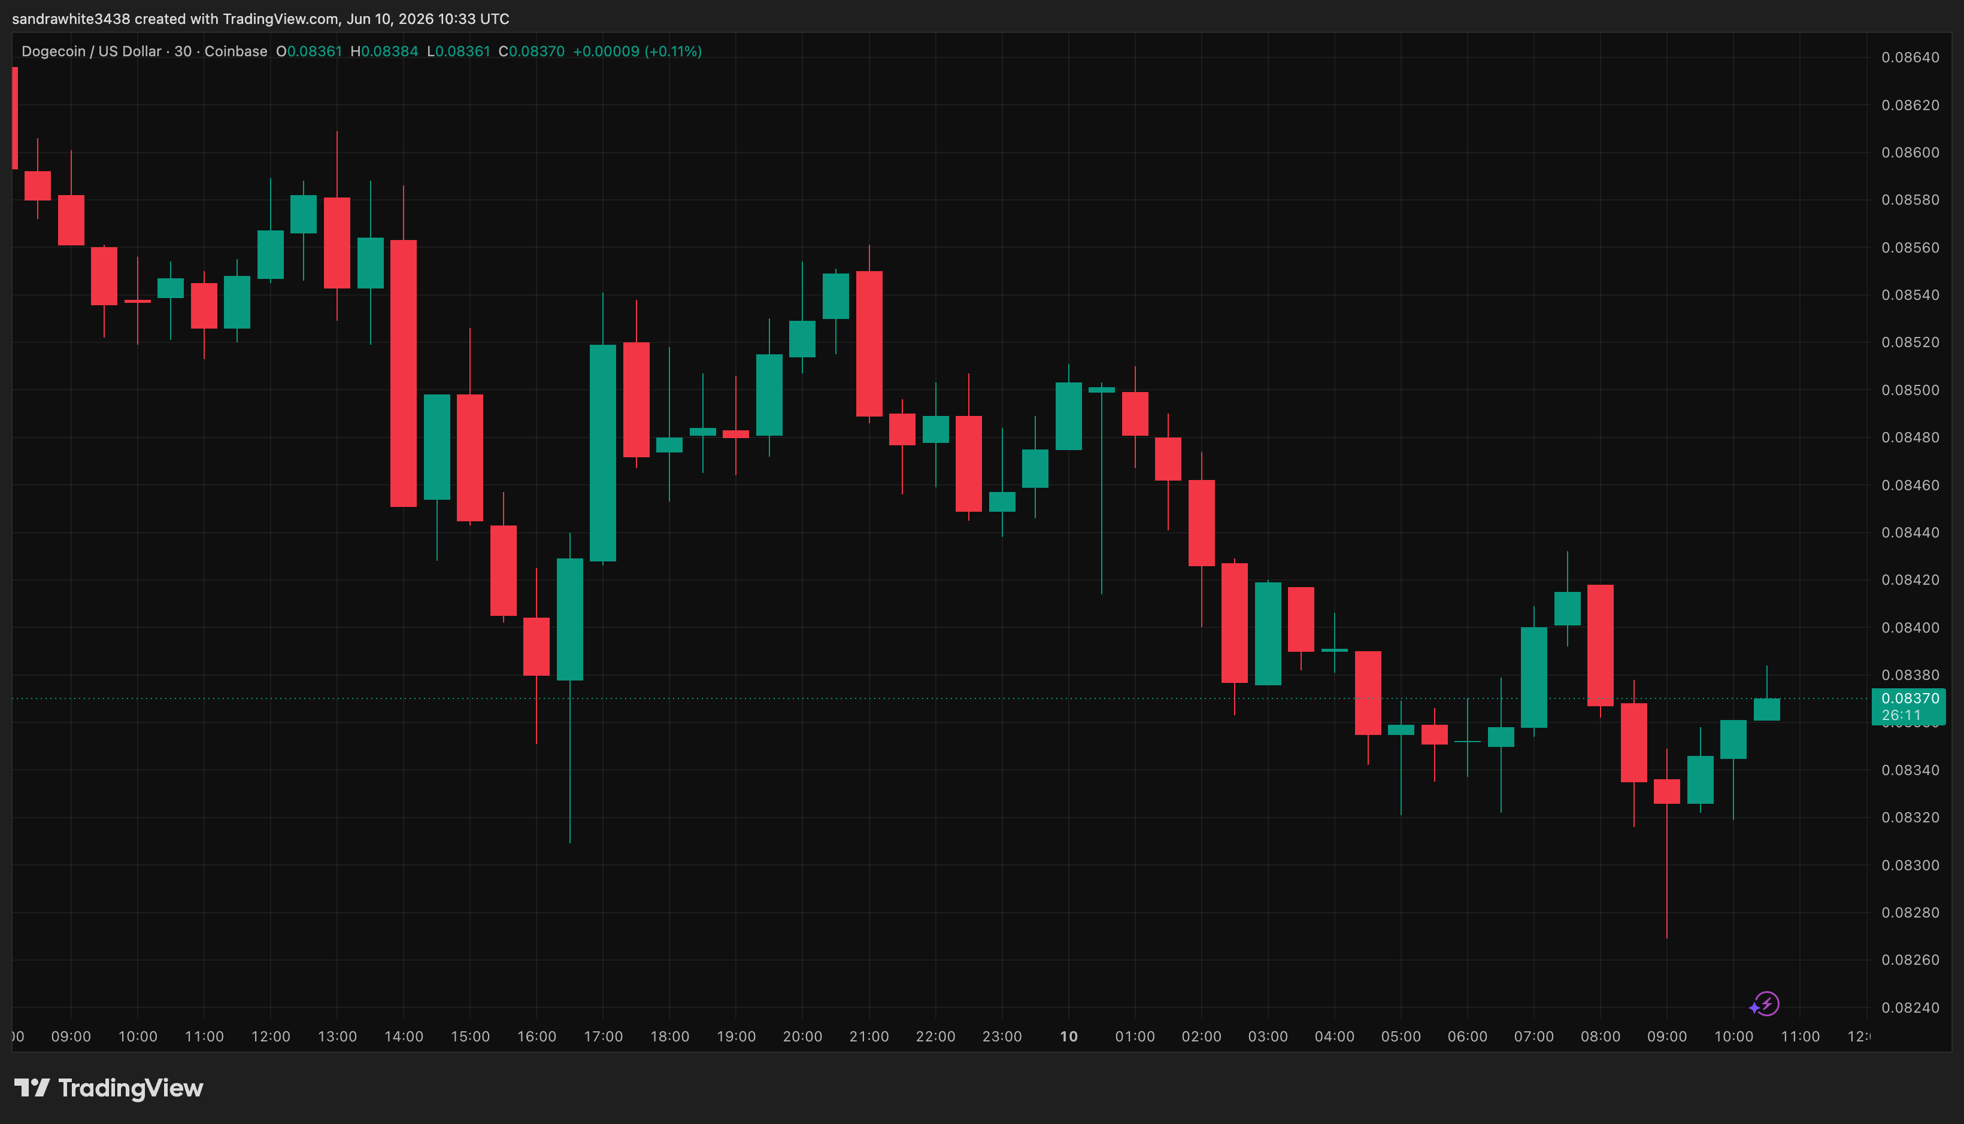Click the 07:00 time axis label

1534,1037
